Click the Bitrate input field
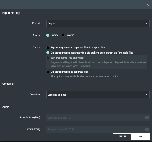The height and width of the screenshot is (142, 152). click(x=98, y=130)
